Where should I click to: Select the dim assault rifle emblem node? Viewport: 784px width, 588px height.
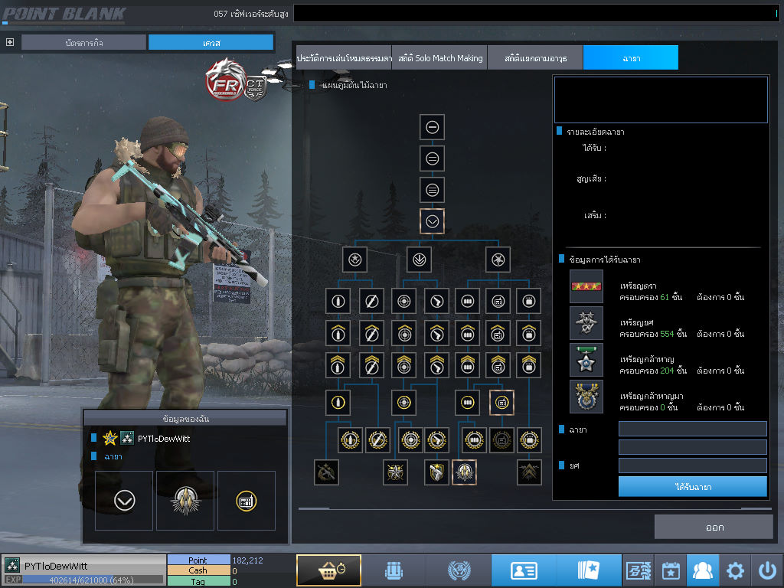[x=326, y=472]
